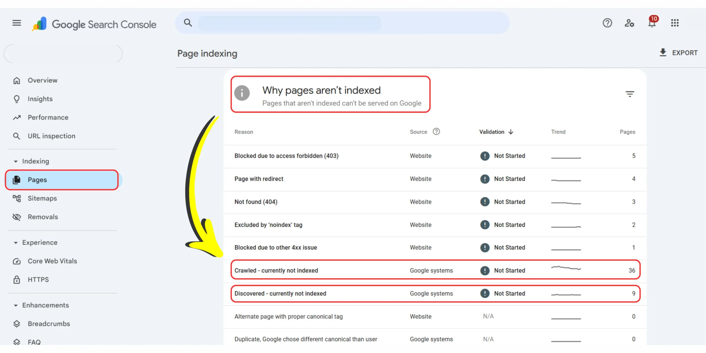Viewport: 706px width, 353px height.
Task: Click the search magnifier icon
Action: coord(188,23)
